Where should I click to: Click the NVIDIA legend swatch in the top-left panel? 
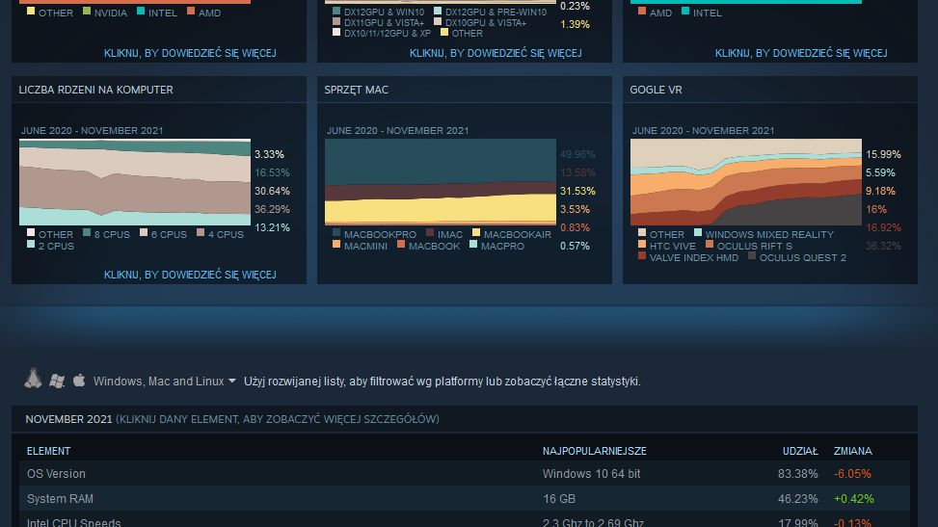87,11
